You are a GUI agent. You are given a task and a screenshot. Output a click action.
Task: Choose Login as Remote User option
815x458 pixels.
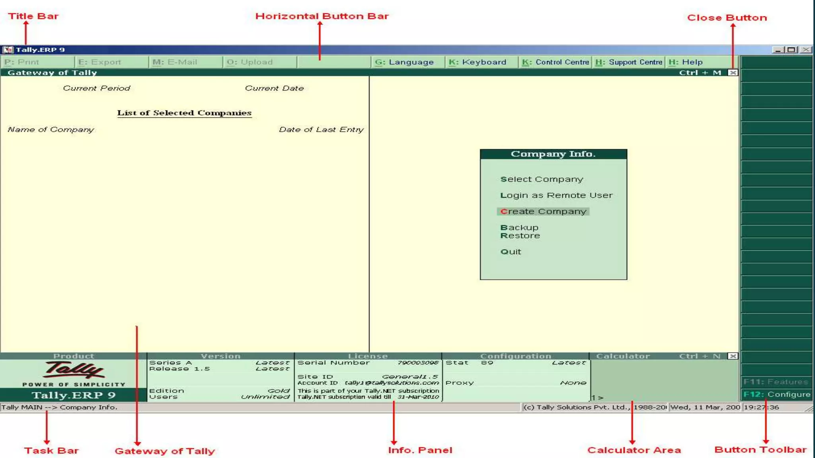pos(556,195)
